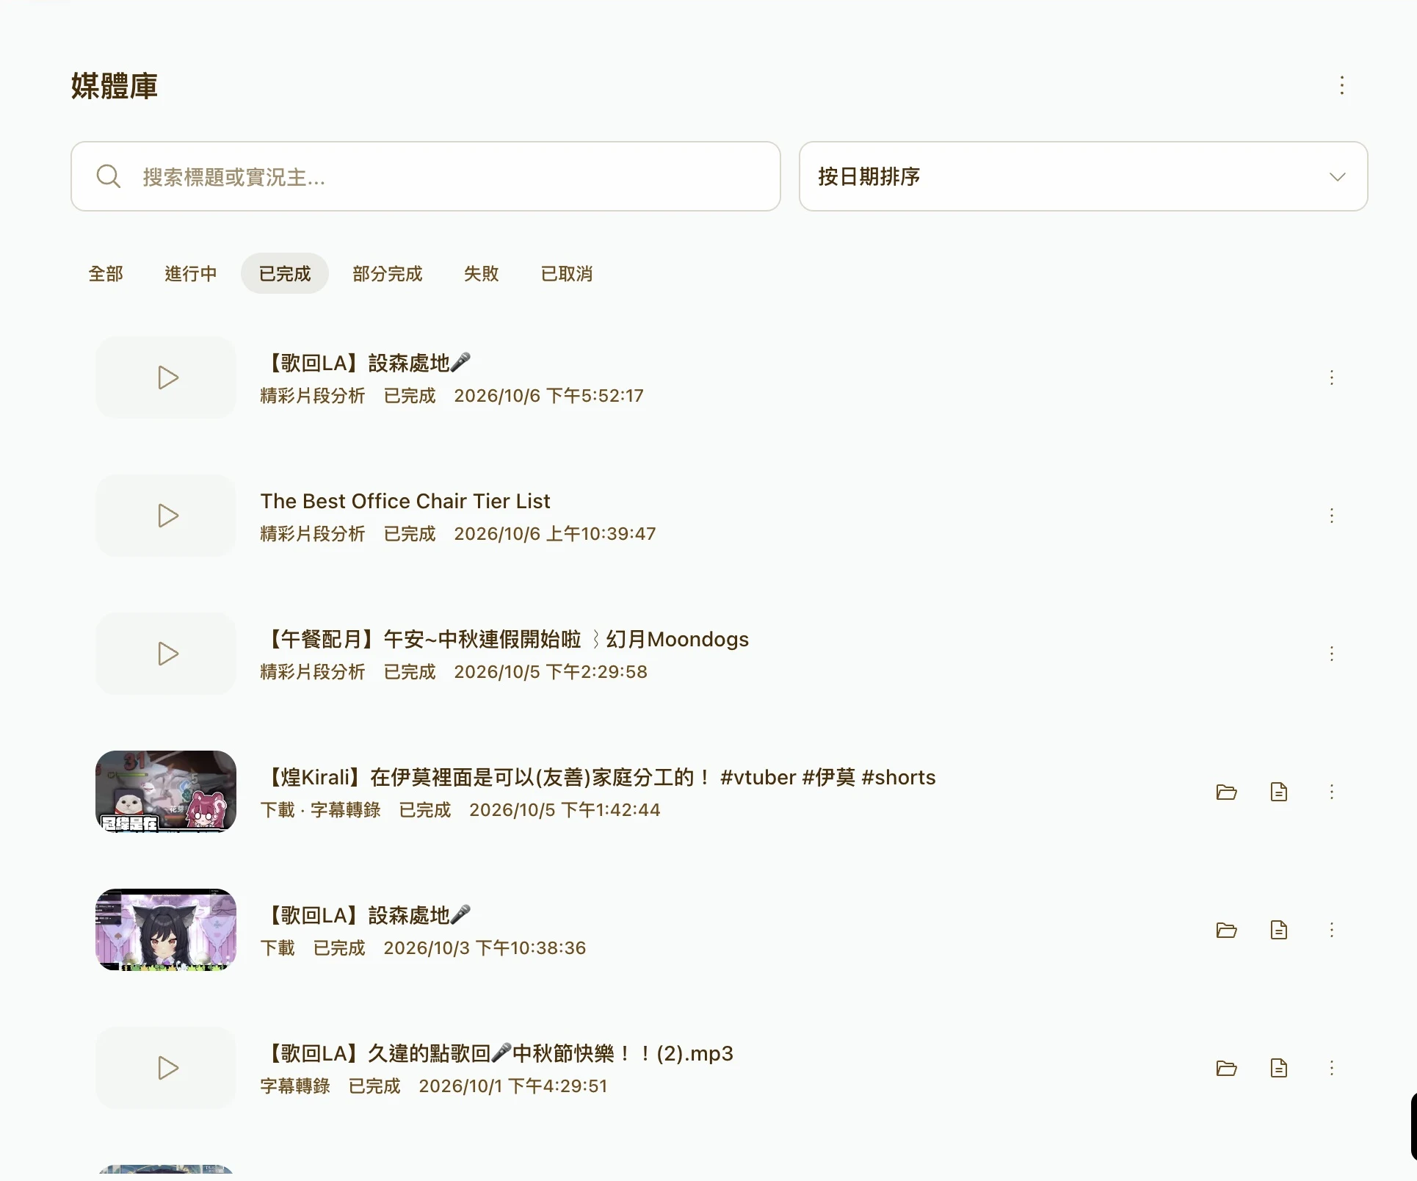Image resolution: width=1417 pixels, height=1181 pixels.
Task: Open folder for 久違的點歌回 mp3 entry
Action: 1226,1068
